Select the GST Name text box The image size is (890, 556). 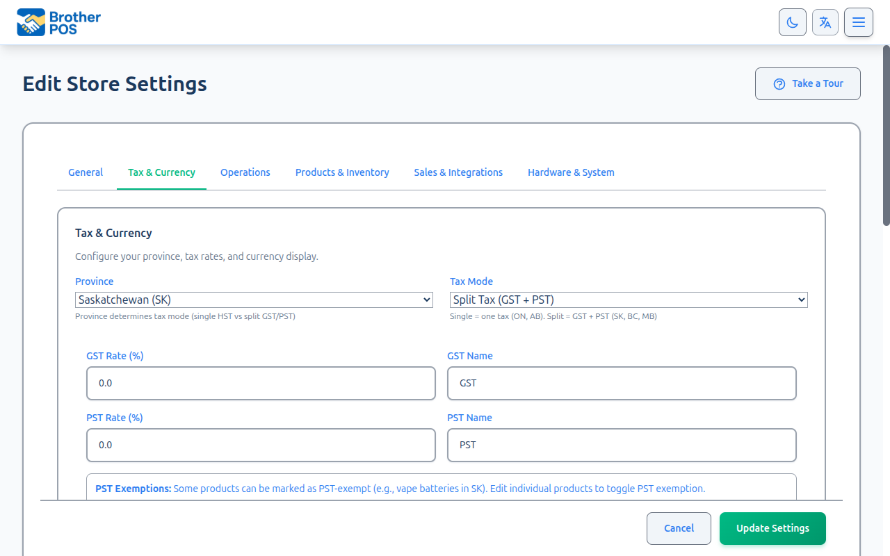pos(622,383)
